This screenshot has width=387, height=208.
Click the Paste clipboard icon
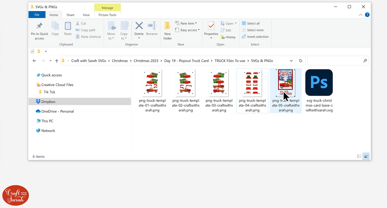coord(68,26)
